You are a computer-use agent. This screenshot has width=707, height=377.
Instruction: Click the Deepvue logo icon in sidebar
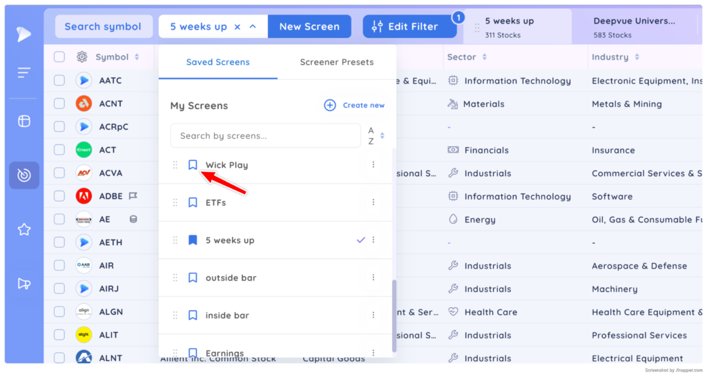(x=23, y=34)
